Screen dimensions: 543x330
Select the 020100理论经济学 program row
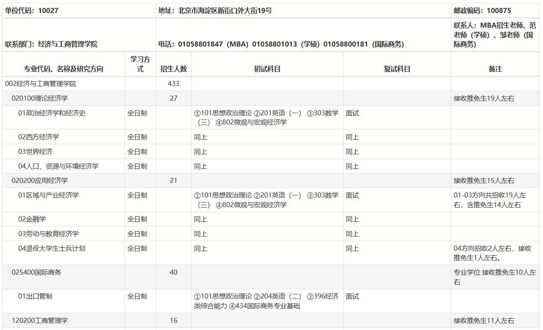pos(38,98)
